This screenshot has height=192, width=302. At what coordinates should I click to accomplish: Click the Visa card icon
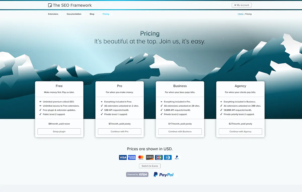point(123,158)
